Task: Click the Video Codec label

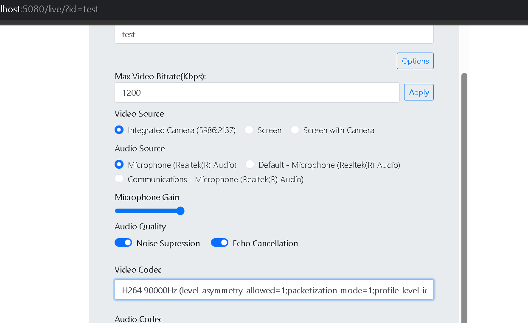Action: tap(138, 270)
